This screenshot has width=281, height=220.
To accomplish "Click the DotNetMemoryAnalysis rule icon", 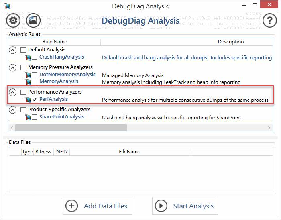I will [x=28, y=75].
